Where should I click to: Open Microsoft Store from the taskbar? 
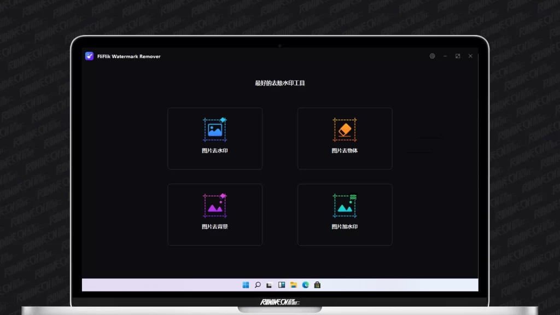point(317,285)
